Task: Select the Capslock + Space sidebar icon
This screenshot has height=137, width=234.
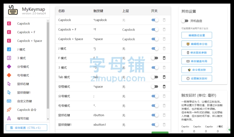Action: 9,41
